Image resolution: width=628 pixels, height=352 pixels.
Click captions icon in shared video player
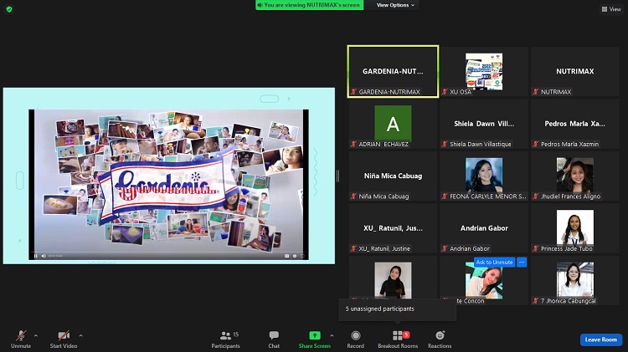tap(286, 256)
